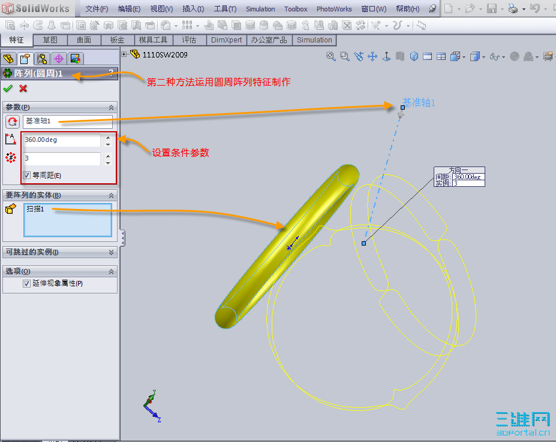Toggle the 等间距 equal spacing checkbox
This screenshot has height=442, width=556.
tap(26, 175)
